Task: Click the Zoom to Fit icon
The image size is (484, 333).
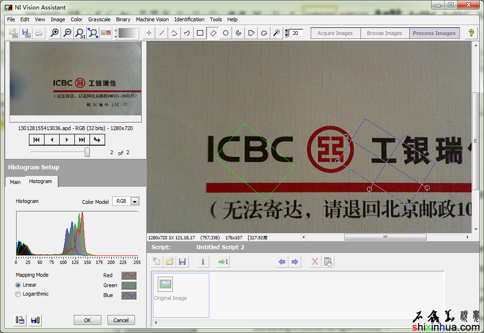Action: point(93,33)
